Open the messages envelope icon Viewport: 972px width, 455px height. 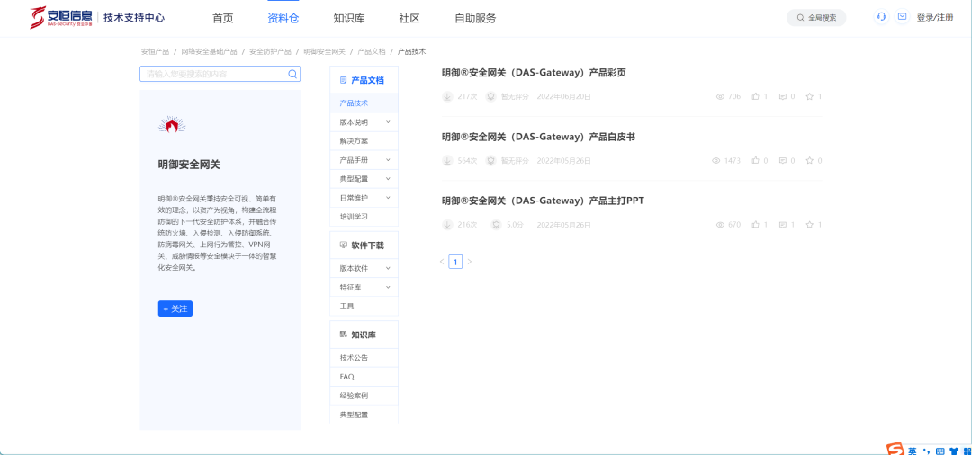[x=902, y=17]
